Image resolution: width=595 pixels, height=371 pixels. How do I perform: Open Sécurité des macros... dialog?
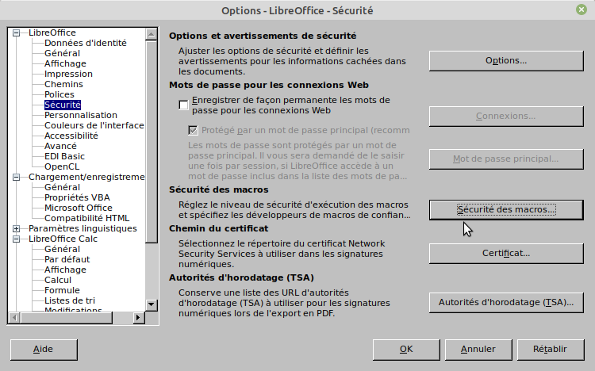click(506, 210)
